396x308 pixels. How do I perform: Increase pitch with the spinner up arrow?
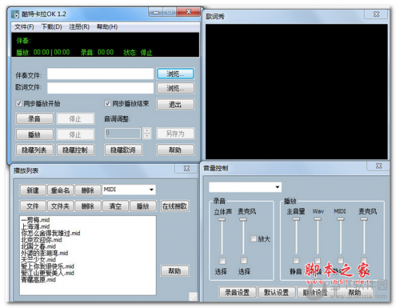[x=147, y=130]
